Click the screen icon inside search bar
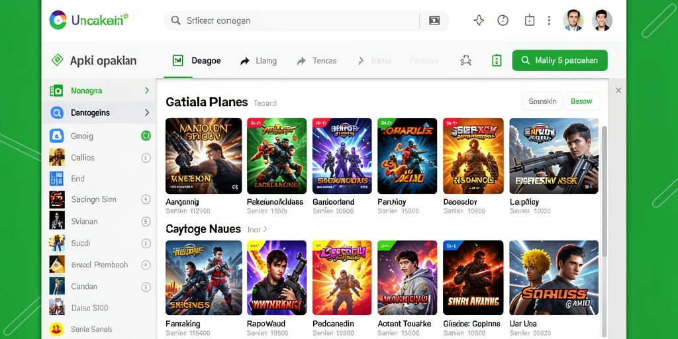The height and width of the screenshot is (339, 678). point(434,21)
